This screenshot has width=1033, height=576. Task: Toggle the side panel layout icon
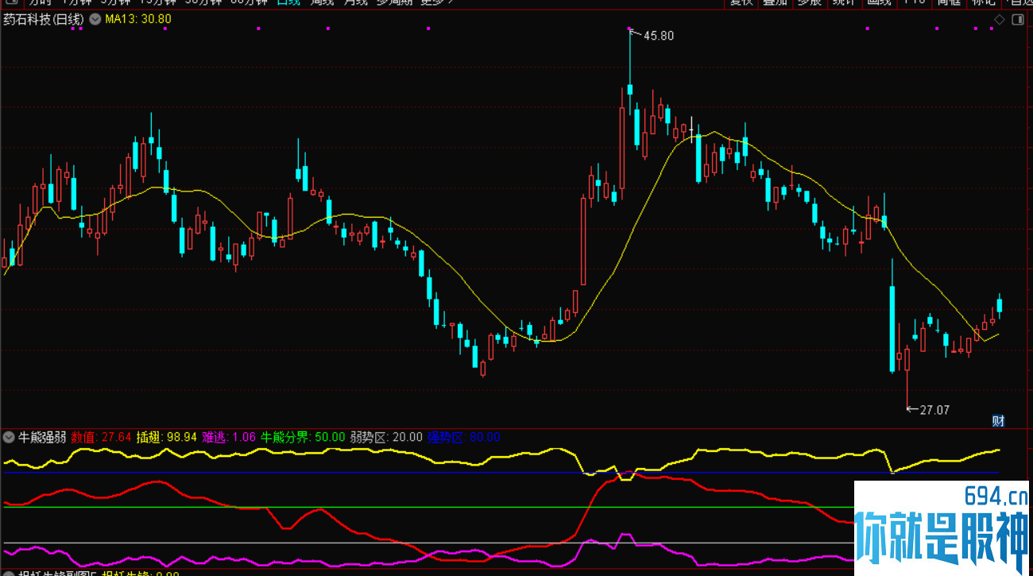click(1019, 19)
